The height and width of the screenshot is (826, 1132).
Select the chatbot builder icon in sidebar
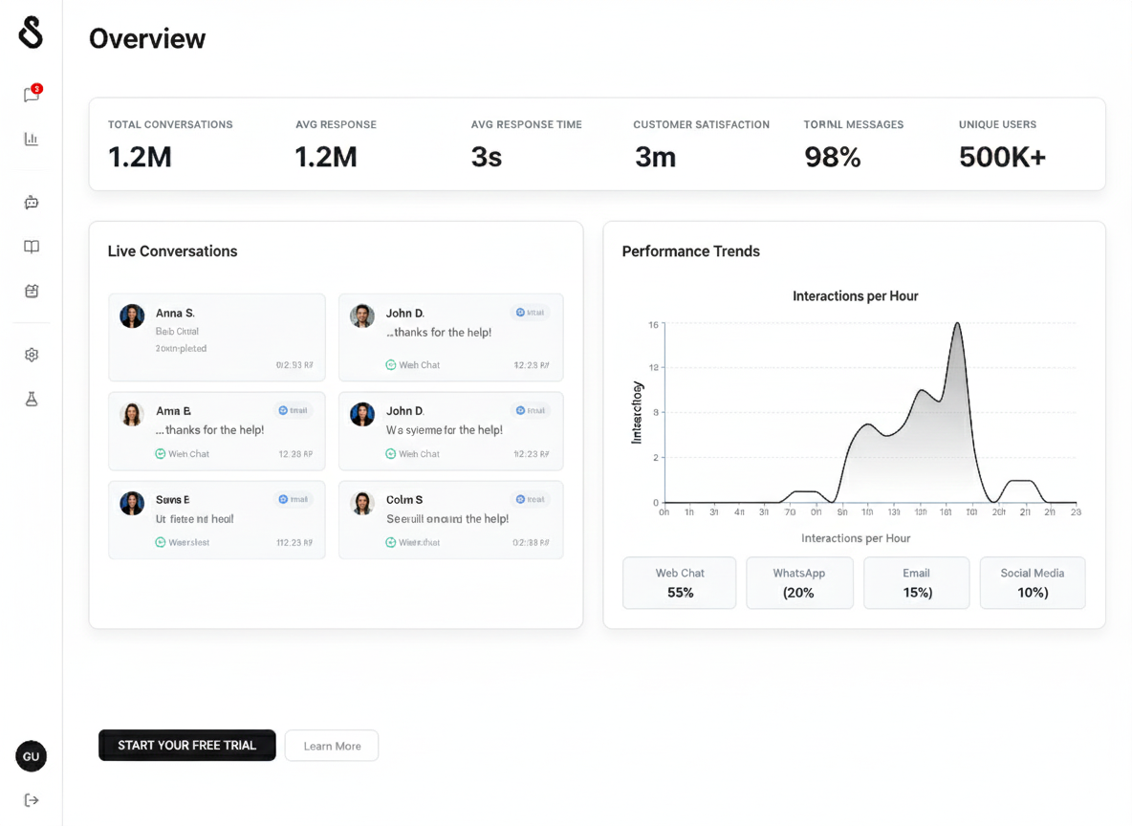pos(31,202)
